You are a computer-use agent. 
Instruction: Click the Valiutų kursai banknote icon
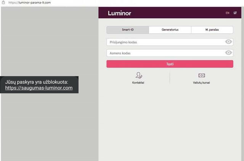tap(201, 76)
